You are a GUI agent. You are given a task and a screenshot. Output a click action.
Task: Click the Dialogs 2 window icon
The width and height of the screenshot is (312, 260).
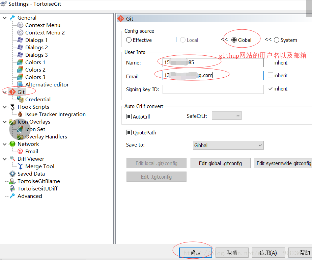tap(20, 47)
